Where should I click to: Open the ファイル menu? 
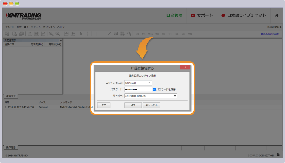9,27
